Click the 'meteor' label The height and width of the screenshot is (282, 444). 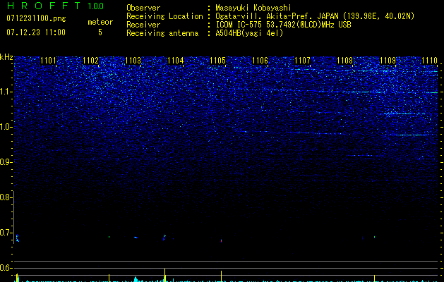(x=100, y=22)
